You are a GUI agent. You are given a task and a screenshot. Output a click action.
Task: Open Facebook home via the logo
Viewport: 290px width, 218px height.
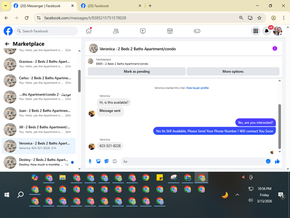pos(8,31)
